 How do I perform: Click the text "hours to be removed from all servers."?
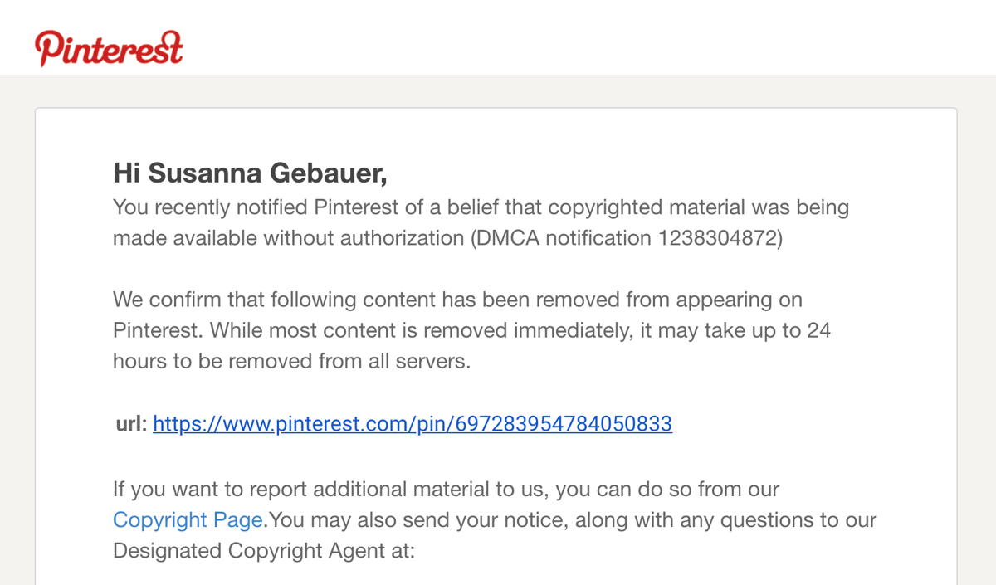point(291,362)
